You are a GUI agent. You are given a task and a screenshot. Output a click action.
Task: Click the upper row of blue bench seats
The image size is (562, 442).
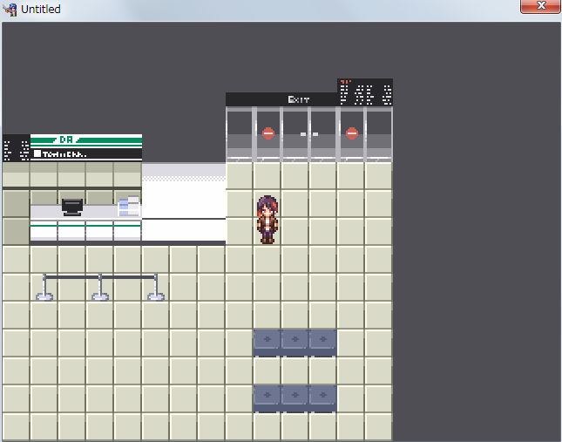(295, 343)
